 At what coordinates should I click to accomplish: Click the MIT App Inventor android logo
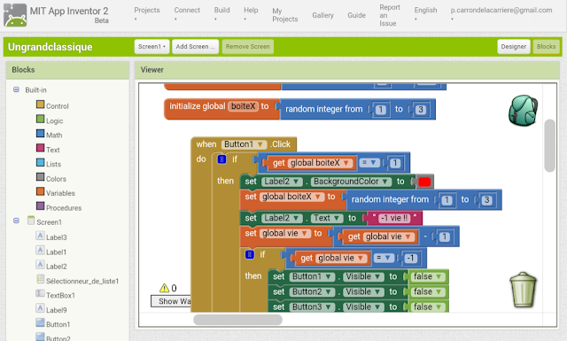(x=15, y=15)
